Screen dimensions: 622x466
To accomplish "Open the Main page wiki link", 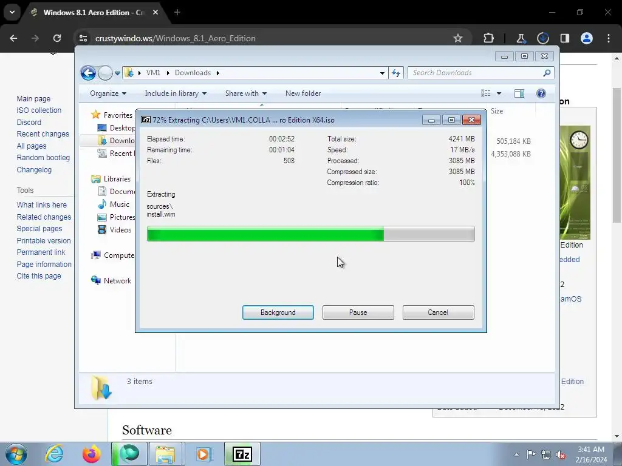I will coord(33,99).
